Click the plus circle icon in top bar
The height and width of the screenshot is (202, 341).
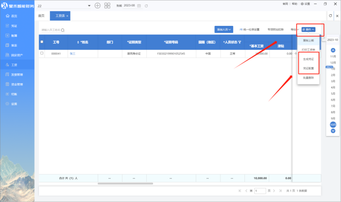(x=98, y=5)
